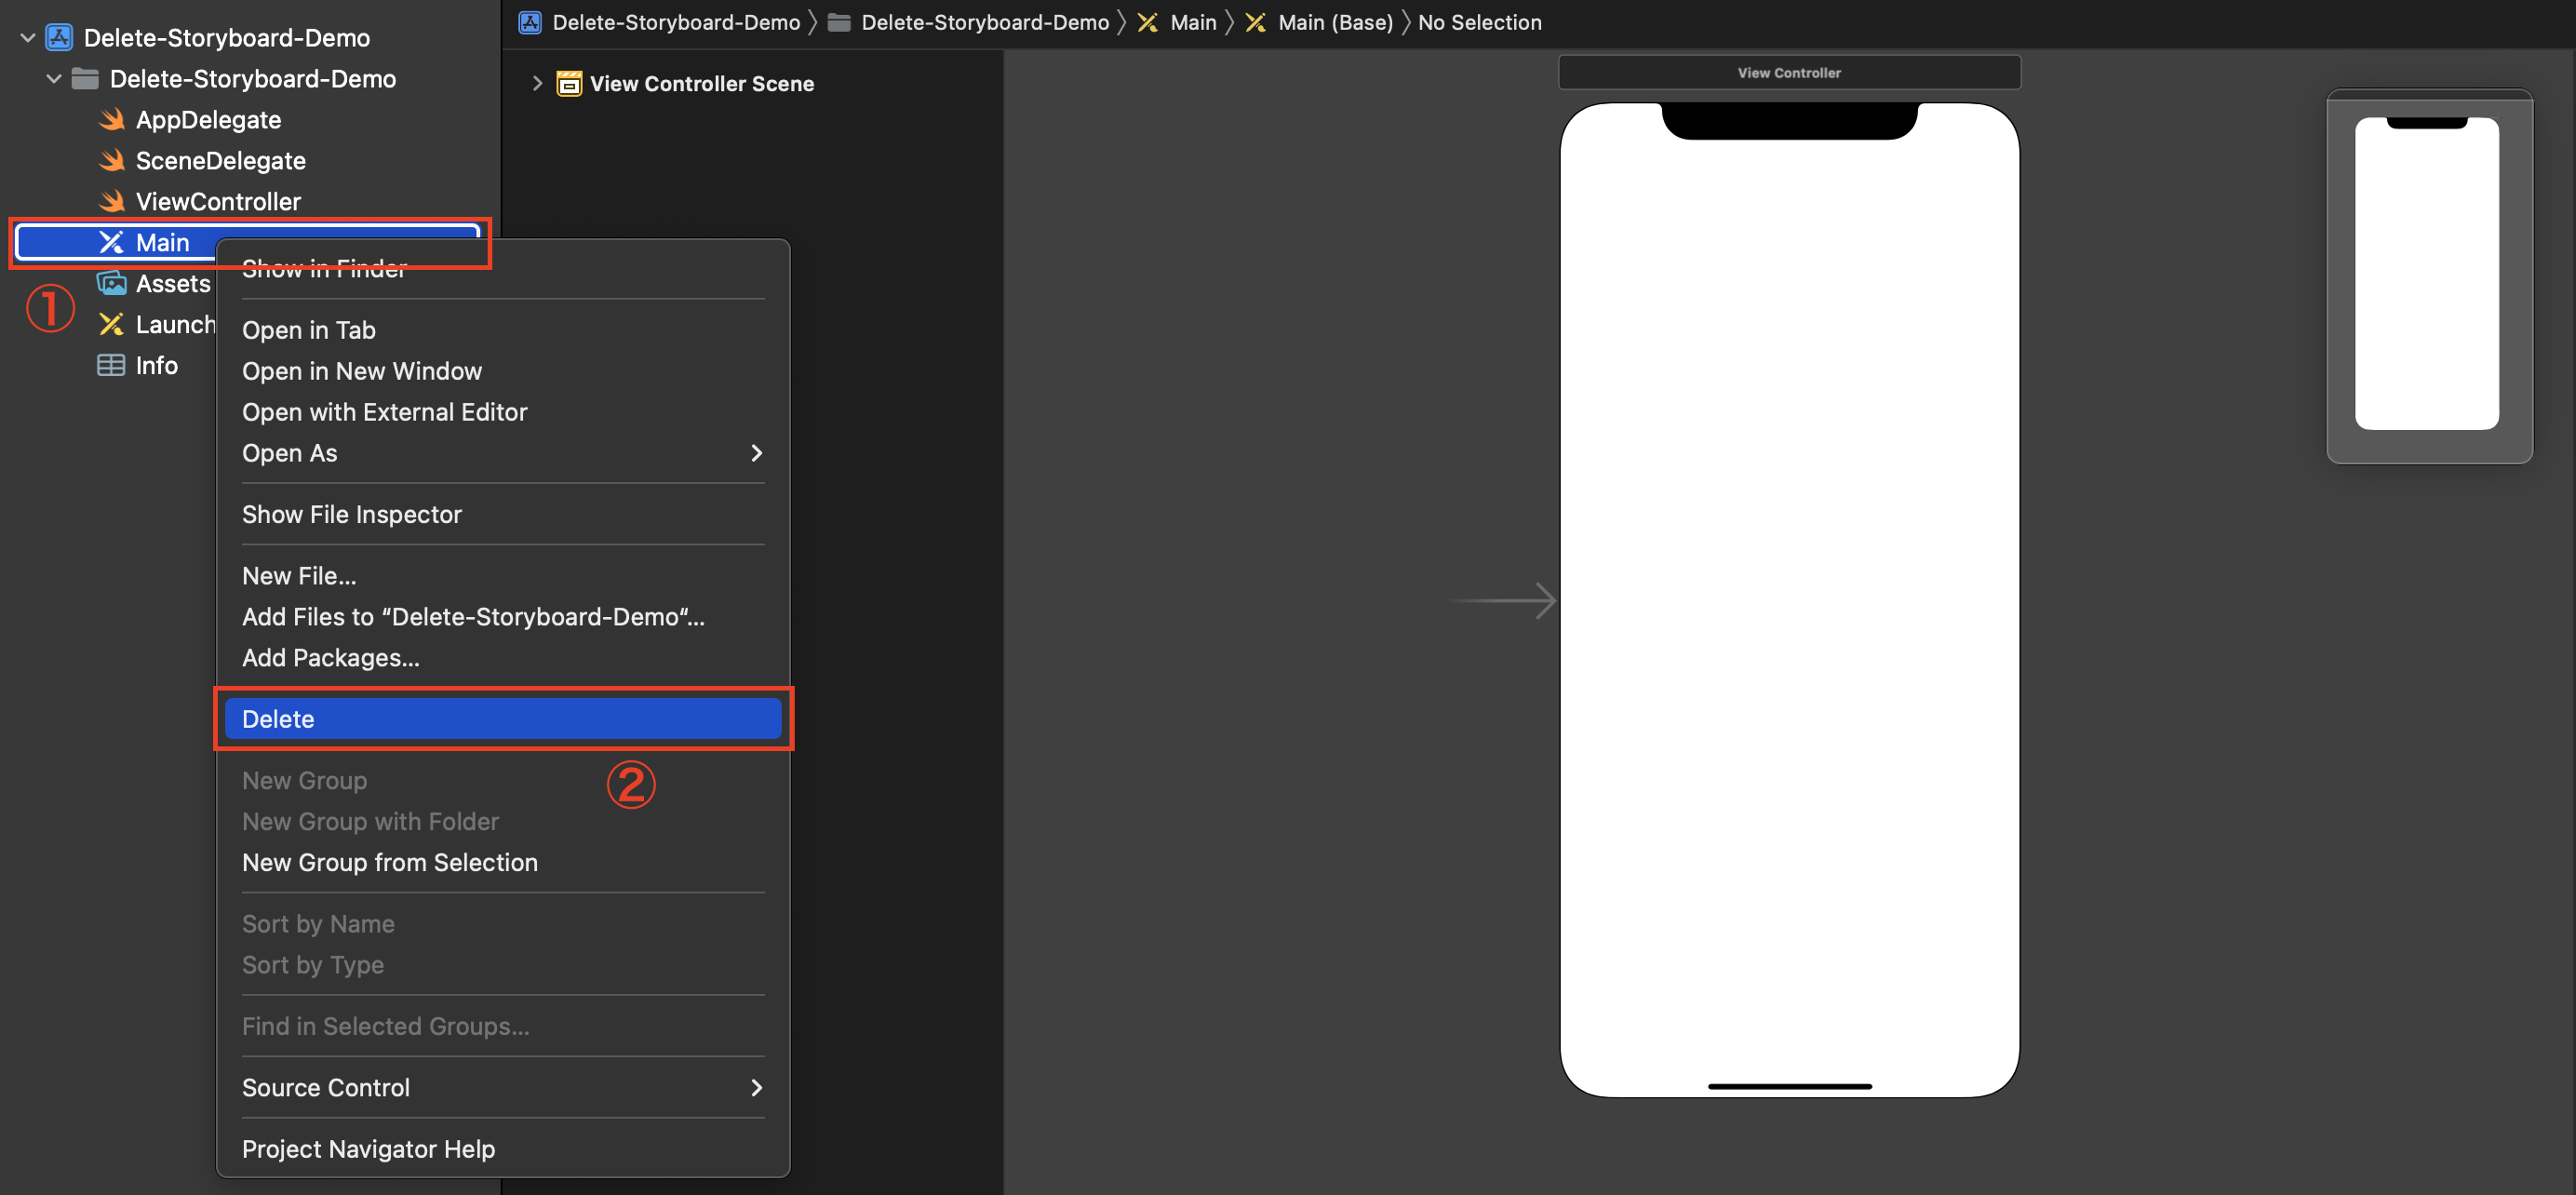Click the Info plist table icon

point(111,366)
